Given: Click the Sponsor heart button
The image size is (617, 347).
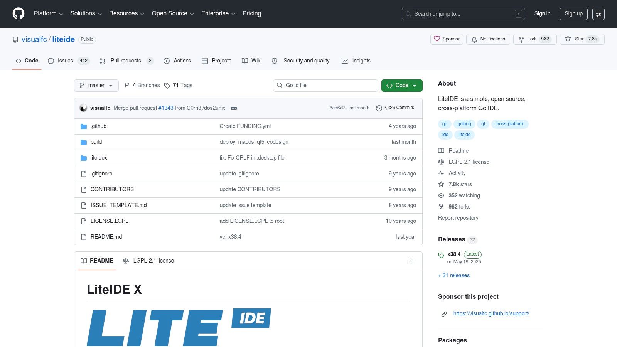Looking at the screenshot, I should click(x=447, y=39).
